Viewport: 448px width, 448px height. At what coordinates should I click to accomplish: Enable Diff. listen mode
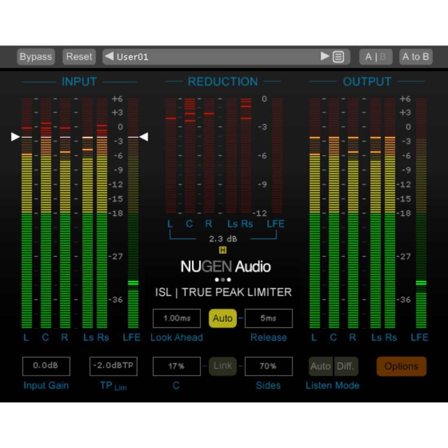pos(346,366)
